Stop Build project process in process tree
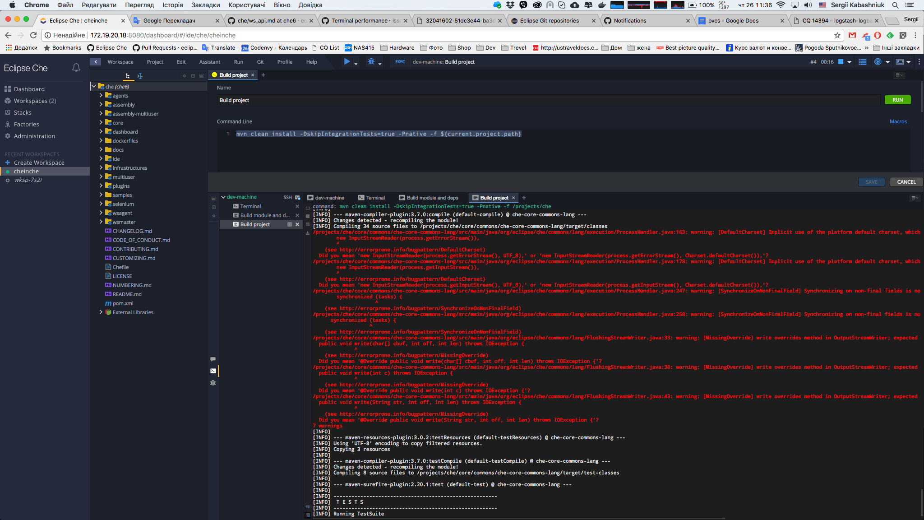Screen dimensions: 924x520 tap(290, 224)
